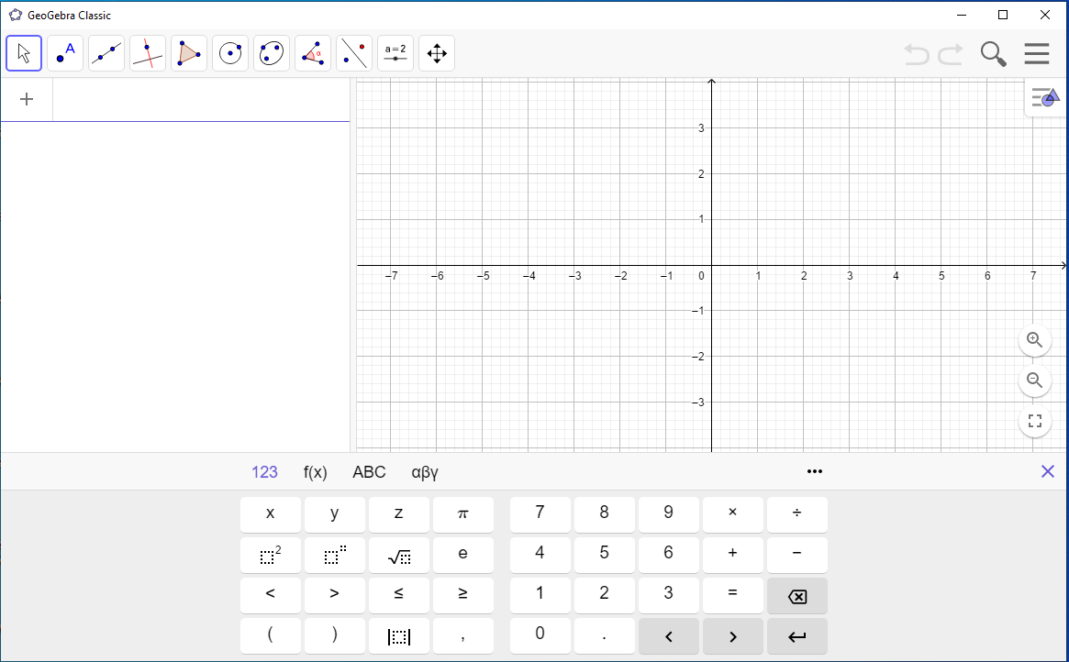Tap the open parenthesis key
The height and width of the screenshot is (662, 1069).
(271, 636)
